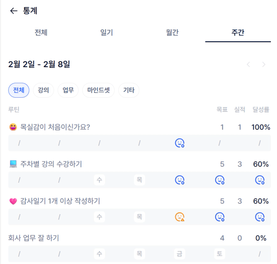Click middle blue smiley in 감사일기 row
Screen dimensions: 277x264
(220, 217)
